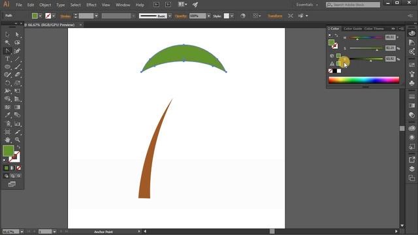This screenshot has height=235, width=418.
Task: Select the Direct Selection tool
Action: click(x=18, y=35)
